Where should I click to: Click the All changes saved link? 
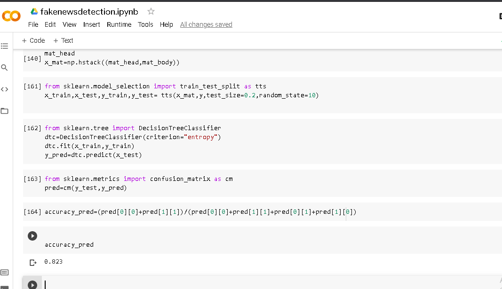(206, 24)
